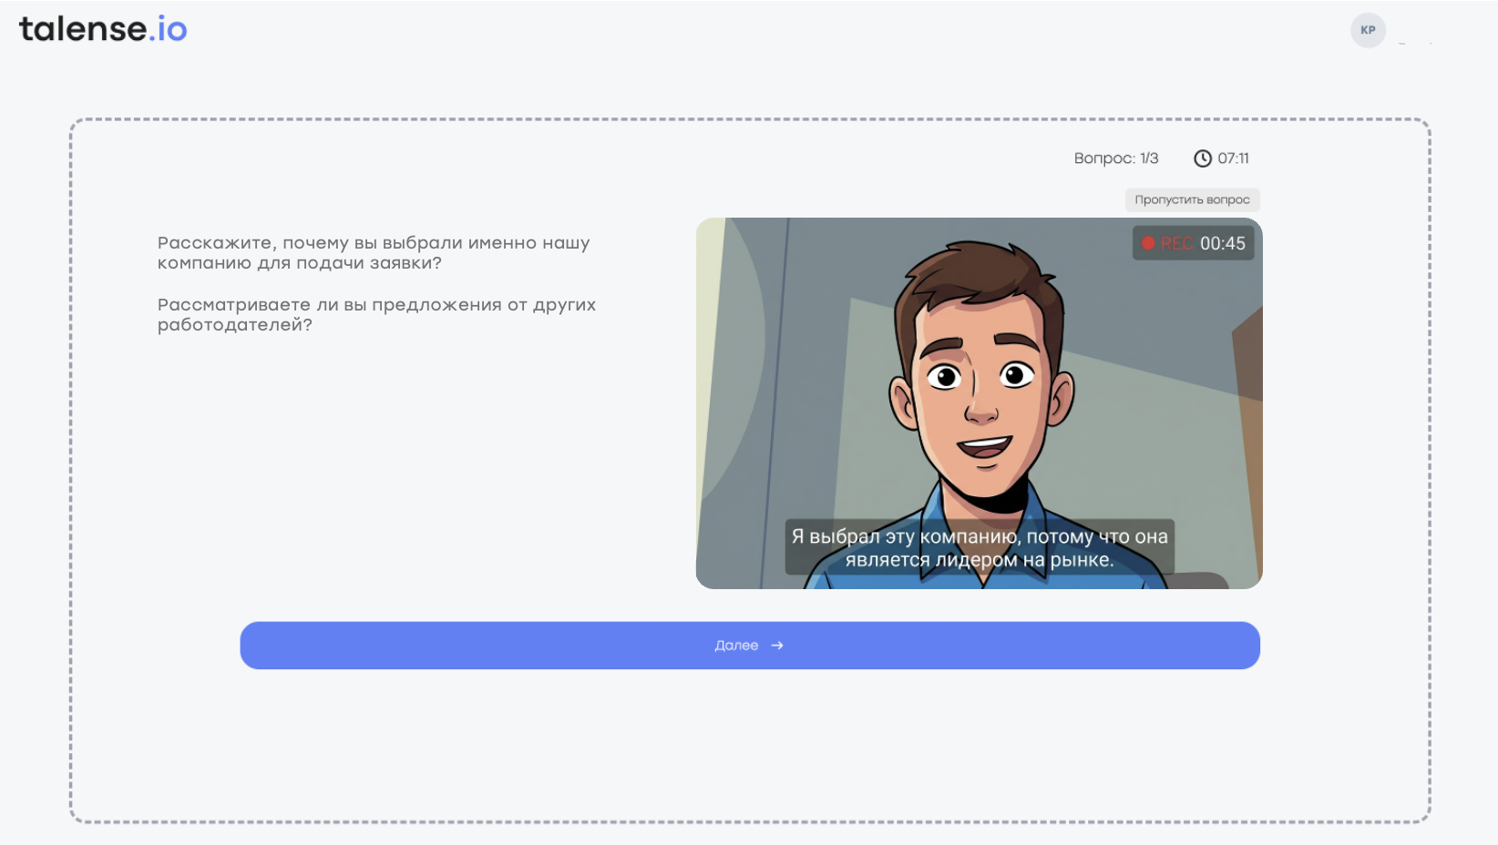
Task: Click the 00:45 recording duration
Action: click(1222, 243)
